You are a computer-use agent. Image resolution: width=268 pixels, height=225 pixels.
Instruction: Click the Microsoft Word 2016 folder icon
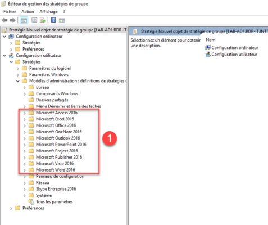pos(31,170)
